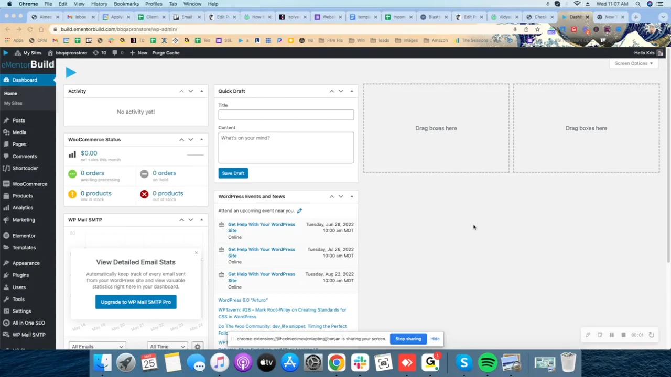
Task: Open the Media library in the sidebar
Action: 19,132
